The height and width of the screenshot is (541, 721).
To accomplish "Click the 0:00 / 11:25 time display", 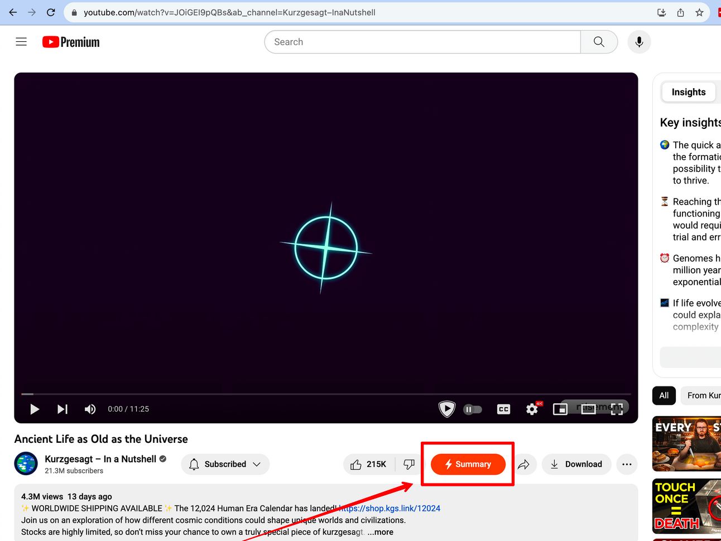I will pyautogui.click(x=128, y=409).
